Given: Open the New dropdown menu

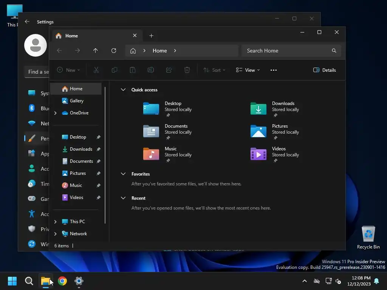Looking at the screenshot, I should click(x=68, y=70).
